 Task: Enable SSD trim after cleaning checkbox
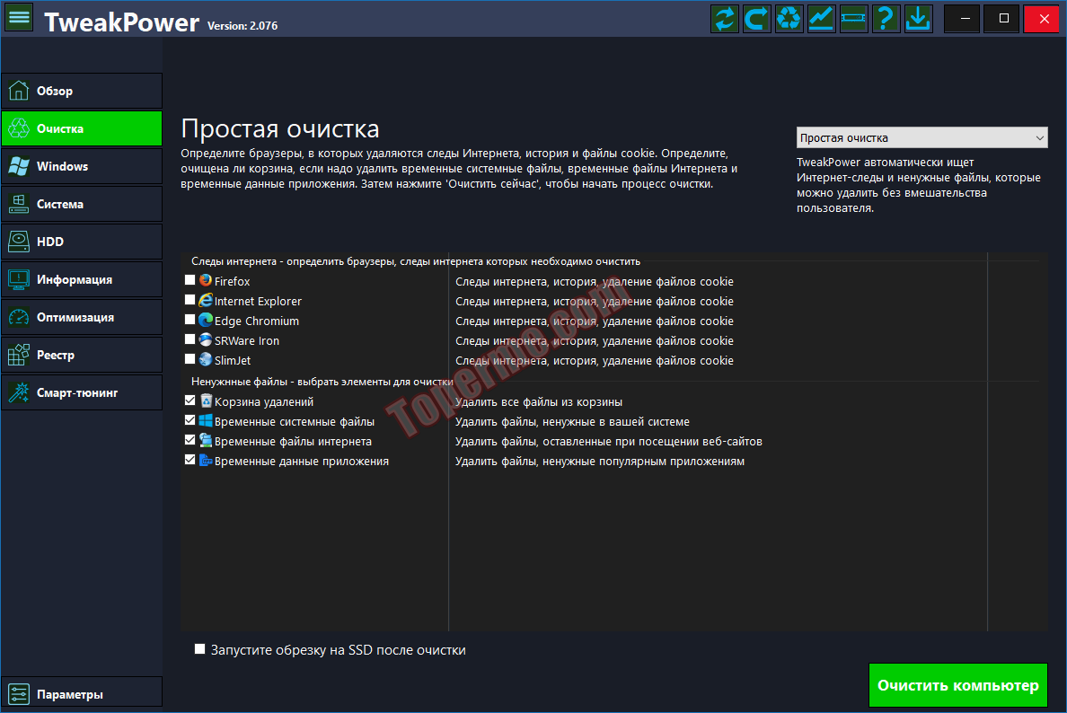coord(199,649)
